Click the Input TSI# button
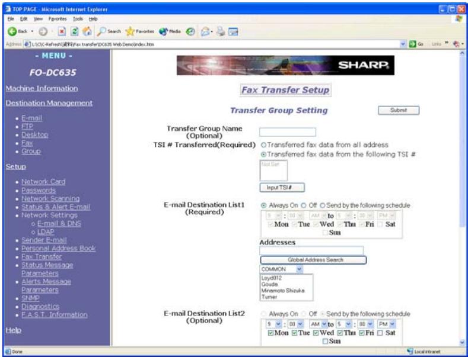Image resolution: width=468 pixels, height=357 pixels. click(282, 188)
